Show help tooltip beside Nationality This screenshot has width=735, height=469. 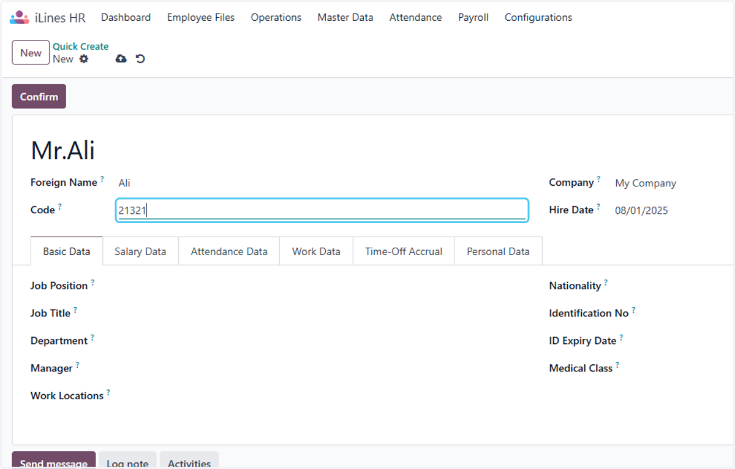pos(606,283)
